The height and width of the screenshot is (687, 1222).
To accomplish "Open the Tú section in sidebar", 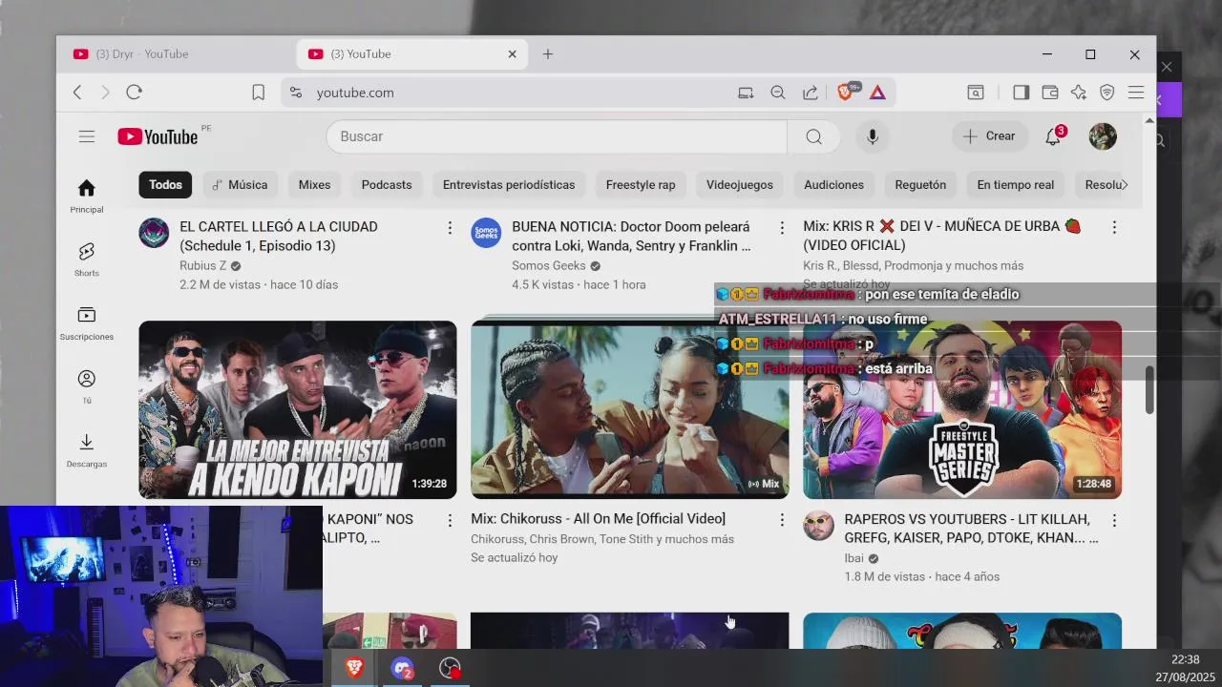I will (87, 386).
